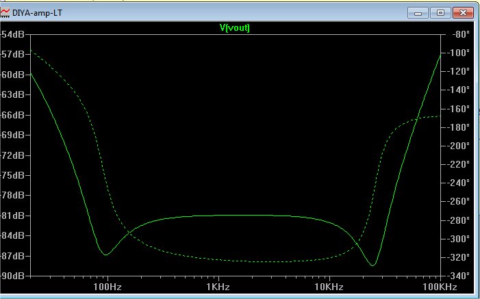
Task: Click the -100° phase axis label
Action: coord(459,53)
